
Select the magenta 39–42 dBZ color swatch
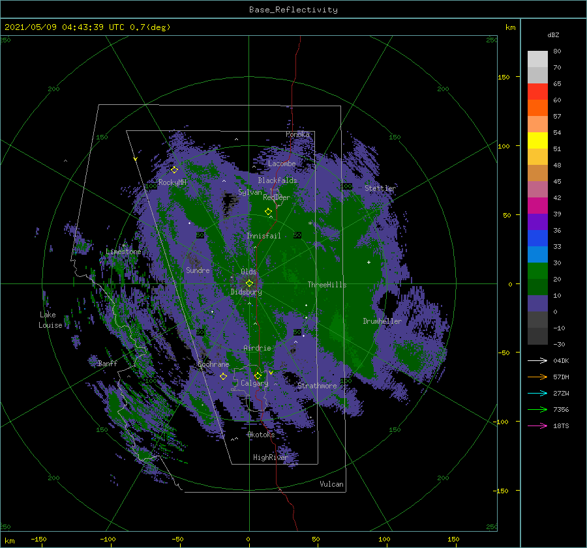click(x=537, y=206)
